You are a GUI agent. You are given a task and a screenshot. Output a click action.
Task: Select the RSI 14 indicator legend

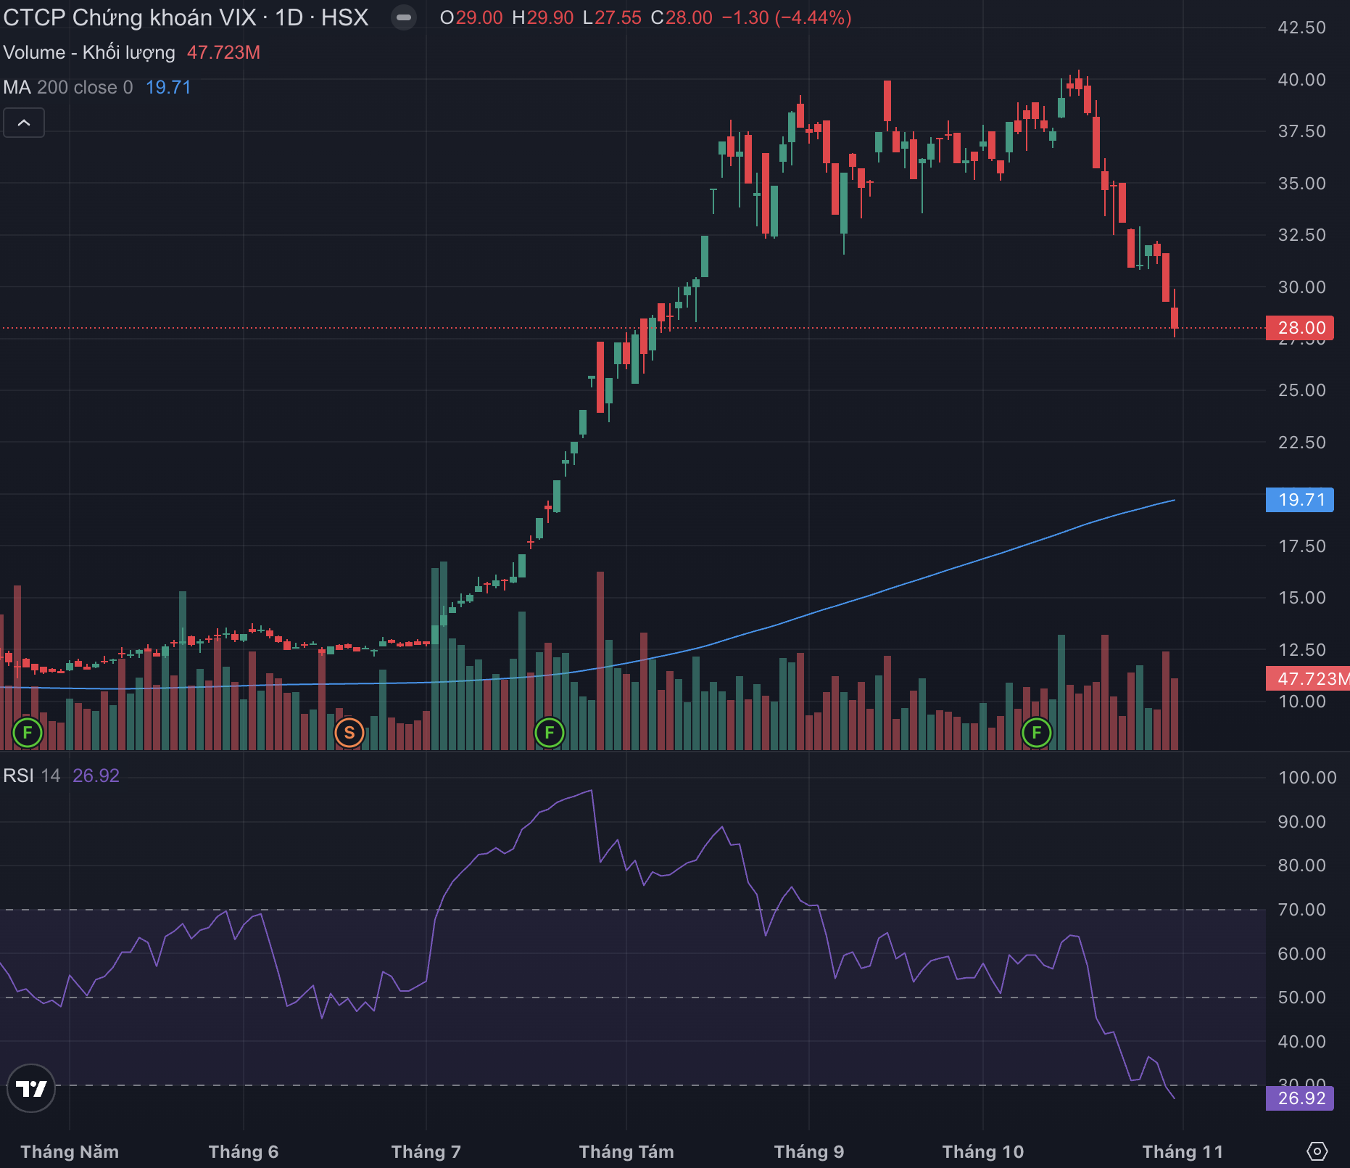(x=32, y=776)
